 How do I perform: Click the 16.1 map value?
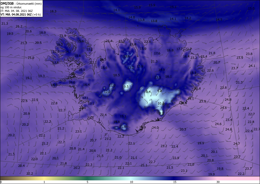tap(168, 77)
